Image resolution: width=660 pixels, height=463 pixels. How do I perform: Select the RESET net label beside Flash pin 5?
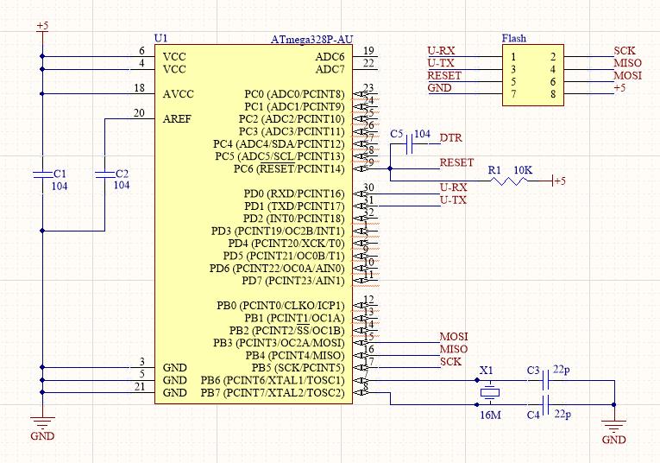point(444,75)
